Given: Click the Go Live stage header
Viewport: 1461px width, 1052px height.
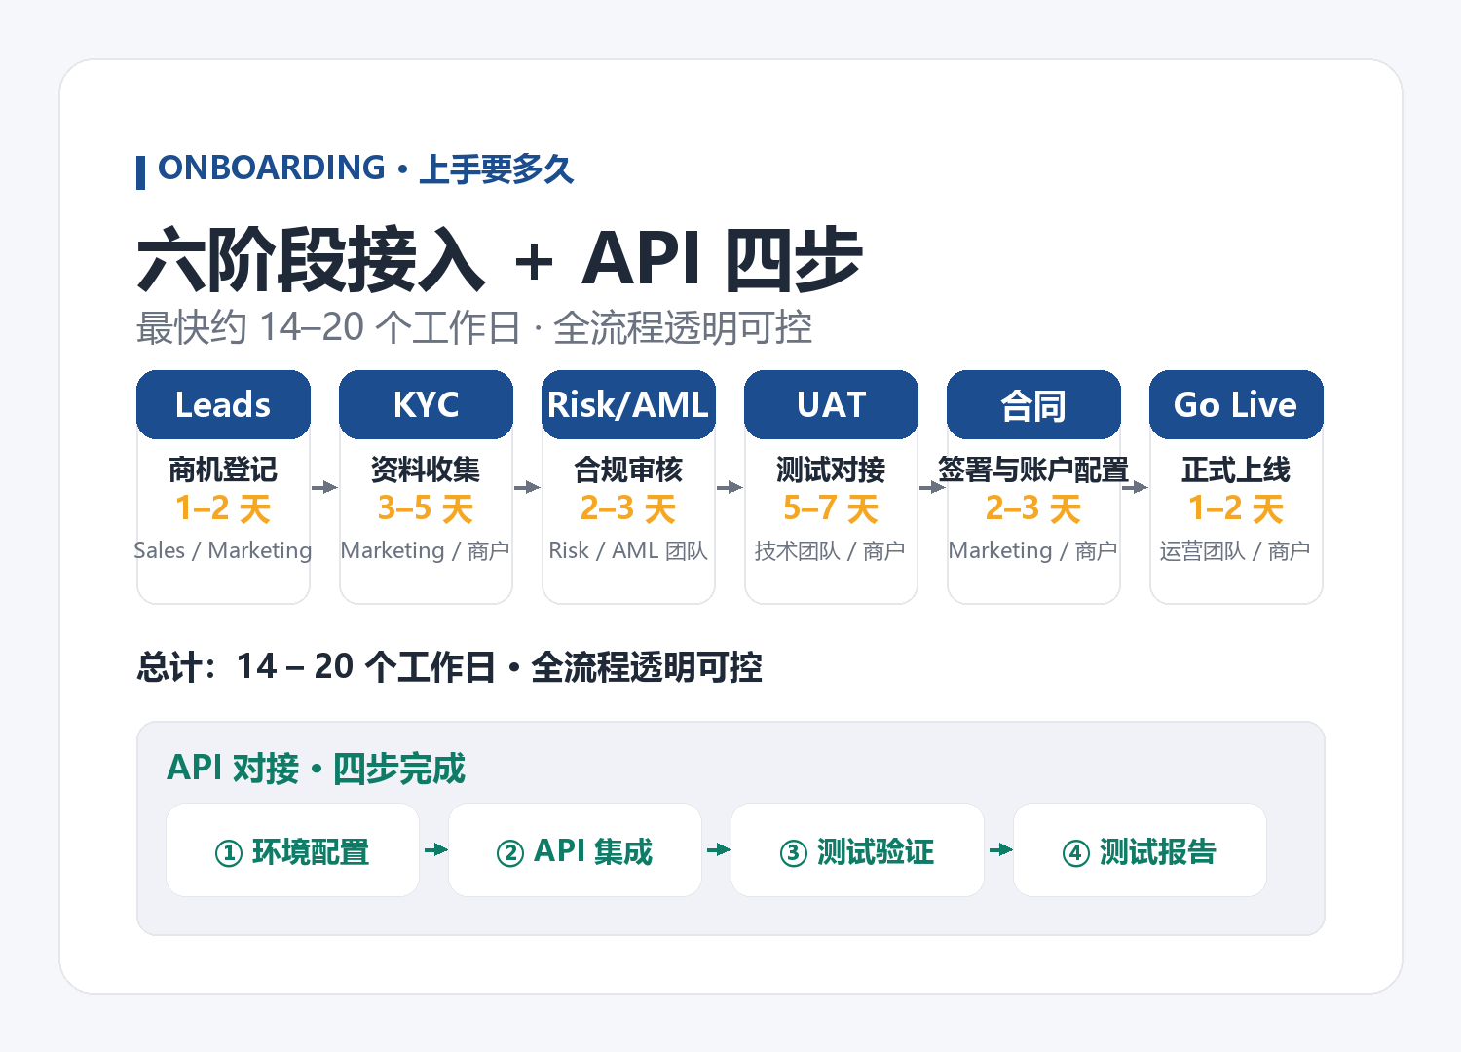Looking at the screenshot, I should point(1236,404).
